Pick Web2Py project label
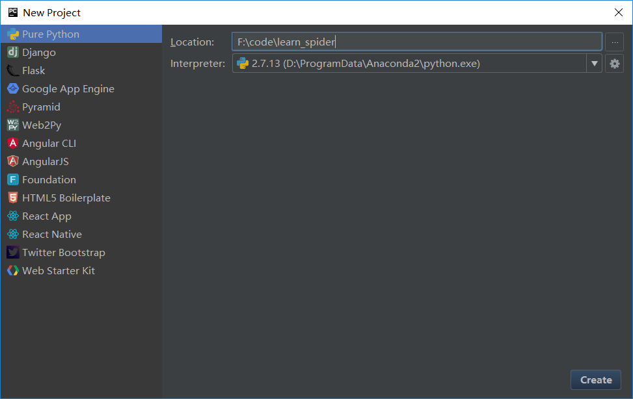Image resolution: width=633 pixels, height=399 pixels. tap(42, 125)
